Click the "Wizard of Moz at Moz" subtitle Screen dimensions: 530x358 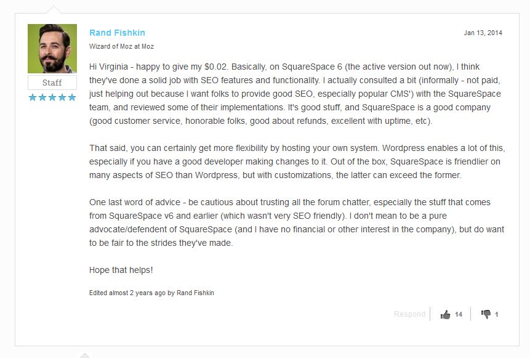(121, 46)
